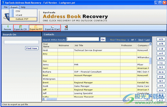Sort by Job Title column header
167x107 pixels.
[97, 45]
